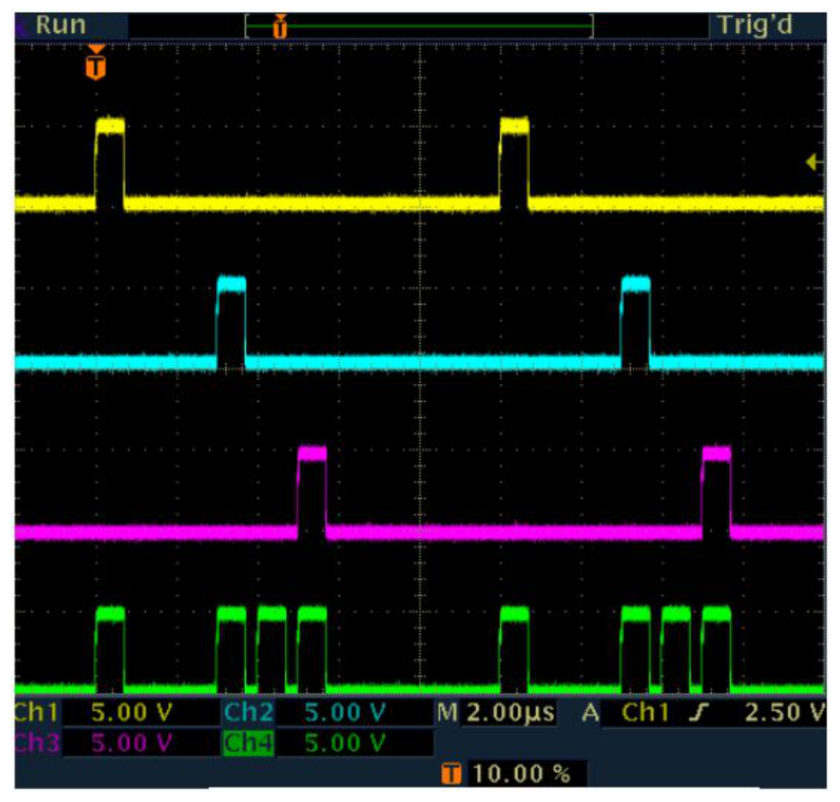The width and height of the screenshot is (840, 802).
Task: Click Ch3 5.00 V scale value
Action: pyautogui.click(x=131, y=742)
